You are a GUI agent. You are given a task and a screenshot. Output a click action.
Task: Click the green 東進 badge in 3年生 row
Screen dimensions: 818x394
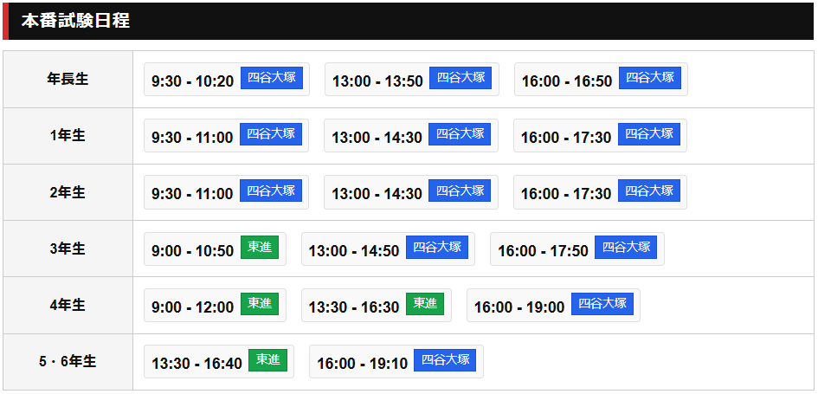(260, 248)
